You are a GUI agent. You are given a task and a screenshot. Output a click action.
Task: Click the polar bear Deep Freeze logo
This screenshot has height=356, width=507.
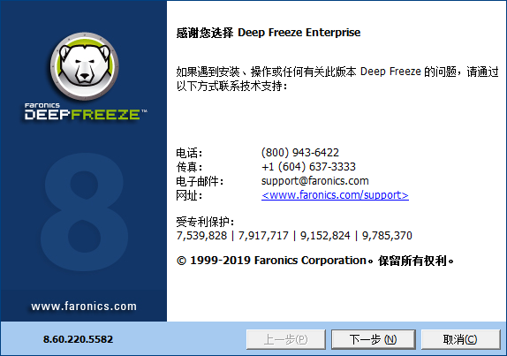85,66
